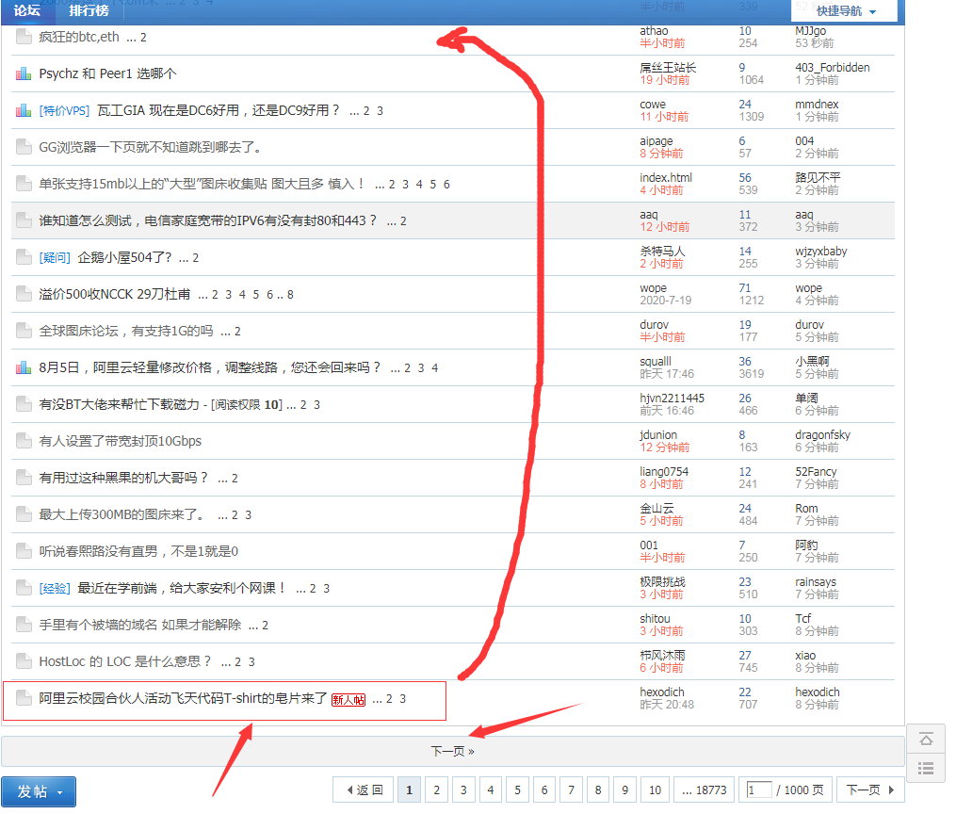Click thread icon beside GG浏览器 post
Viewport: 956px width, 814px height.
24,147
